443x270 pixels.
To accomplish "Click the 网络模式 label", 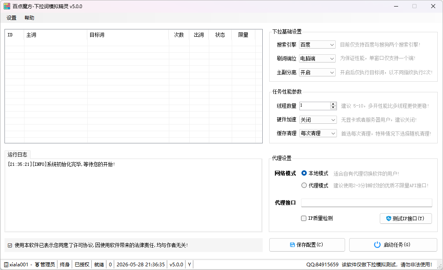I will 285,173.
